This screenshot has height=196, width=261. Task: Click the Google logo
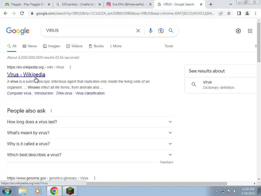click(x=18, y=31)
